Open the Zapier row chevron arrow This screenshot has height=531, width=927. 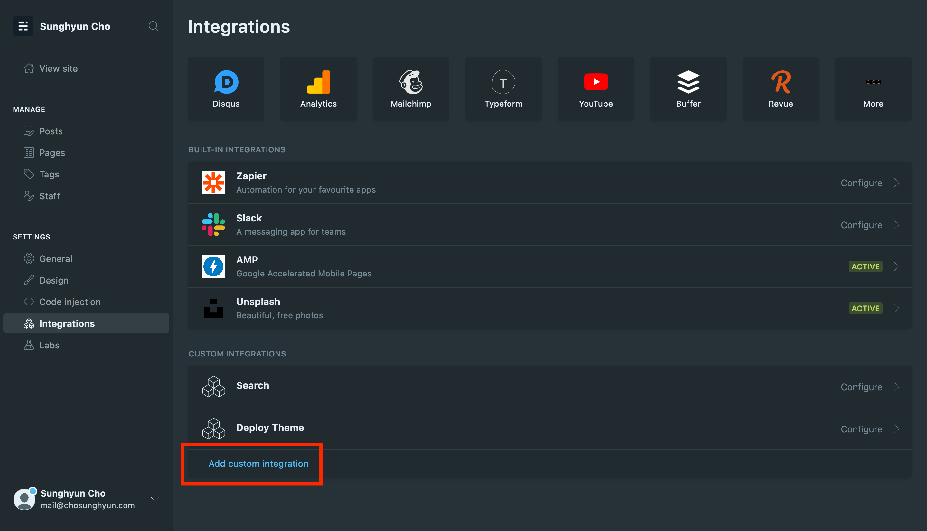pos(897,183)
